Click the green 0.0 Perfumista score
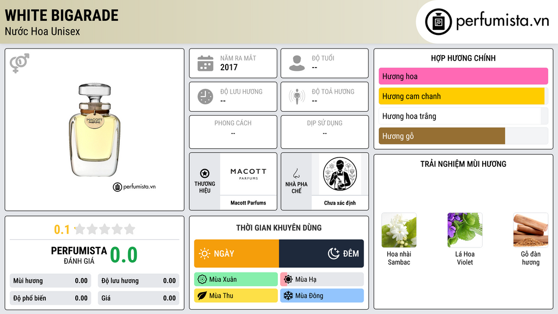This screenshot has width=558, height=314. pyautogui.click(x=124, y=255)
